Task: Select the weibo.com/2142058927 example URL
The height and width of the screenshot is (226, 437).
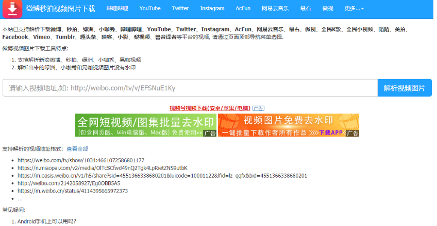Action: click(x=69, y=183)
